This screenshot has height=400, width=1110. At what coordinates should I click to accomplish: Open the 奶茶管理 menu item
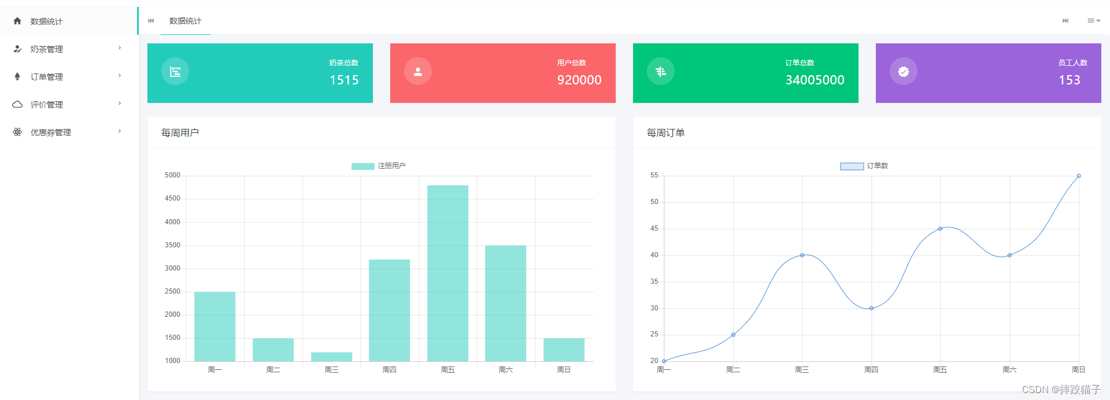click(69, 49)
